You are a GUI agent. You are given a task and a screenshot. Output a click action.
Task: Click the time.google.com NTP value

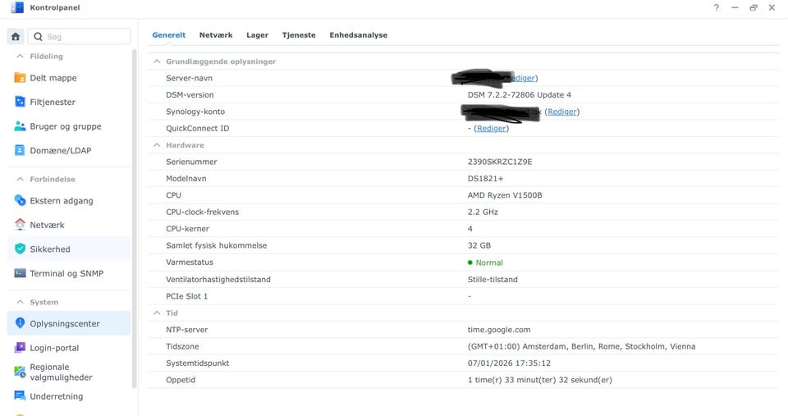[499, 330]
